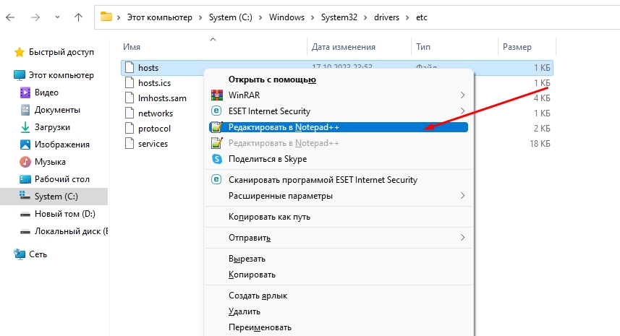Click the ESET scan program icon
Image resolution: width=620 pixels, height=336 pixels.
point(216,180)
